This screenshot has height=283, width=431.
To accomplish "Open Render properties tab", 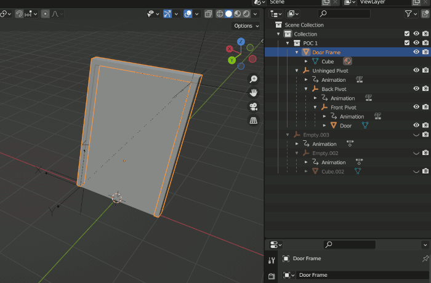I will [x=272, y=276].
